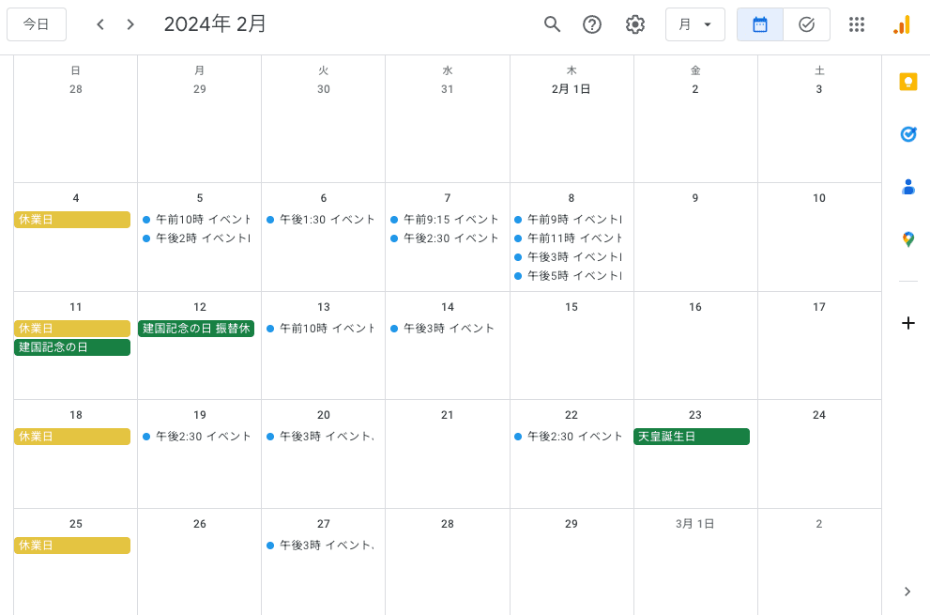The height and width of the screenshot is (615, 930).
Task: Open Google Maps in the side panel
Action: click(907, 239)
